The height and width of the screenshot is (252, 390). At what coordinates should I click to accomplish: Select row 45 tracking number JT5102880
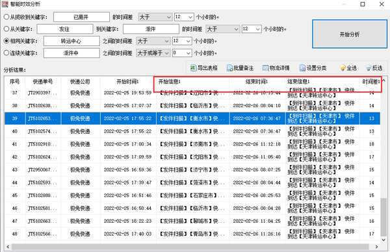click(x=42, y=195)
